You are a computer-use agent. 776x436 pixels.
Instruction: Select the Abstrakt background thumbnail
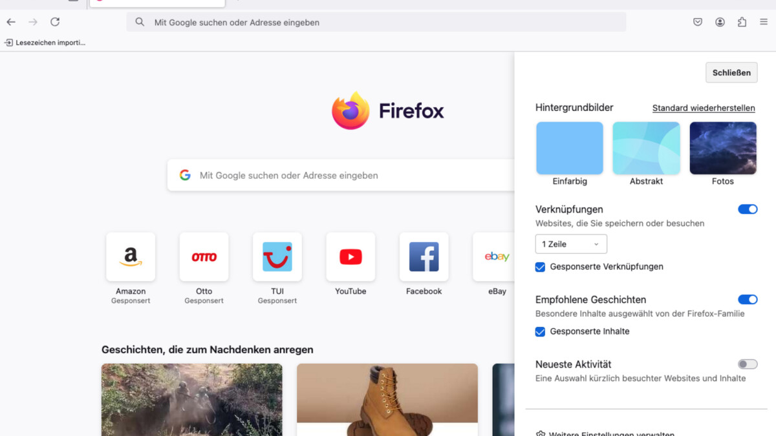(646, 147)
